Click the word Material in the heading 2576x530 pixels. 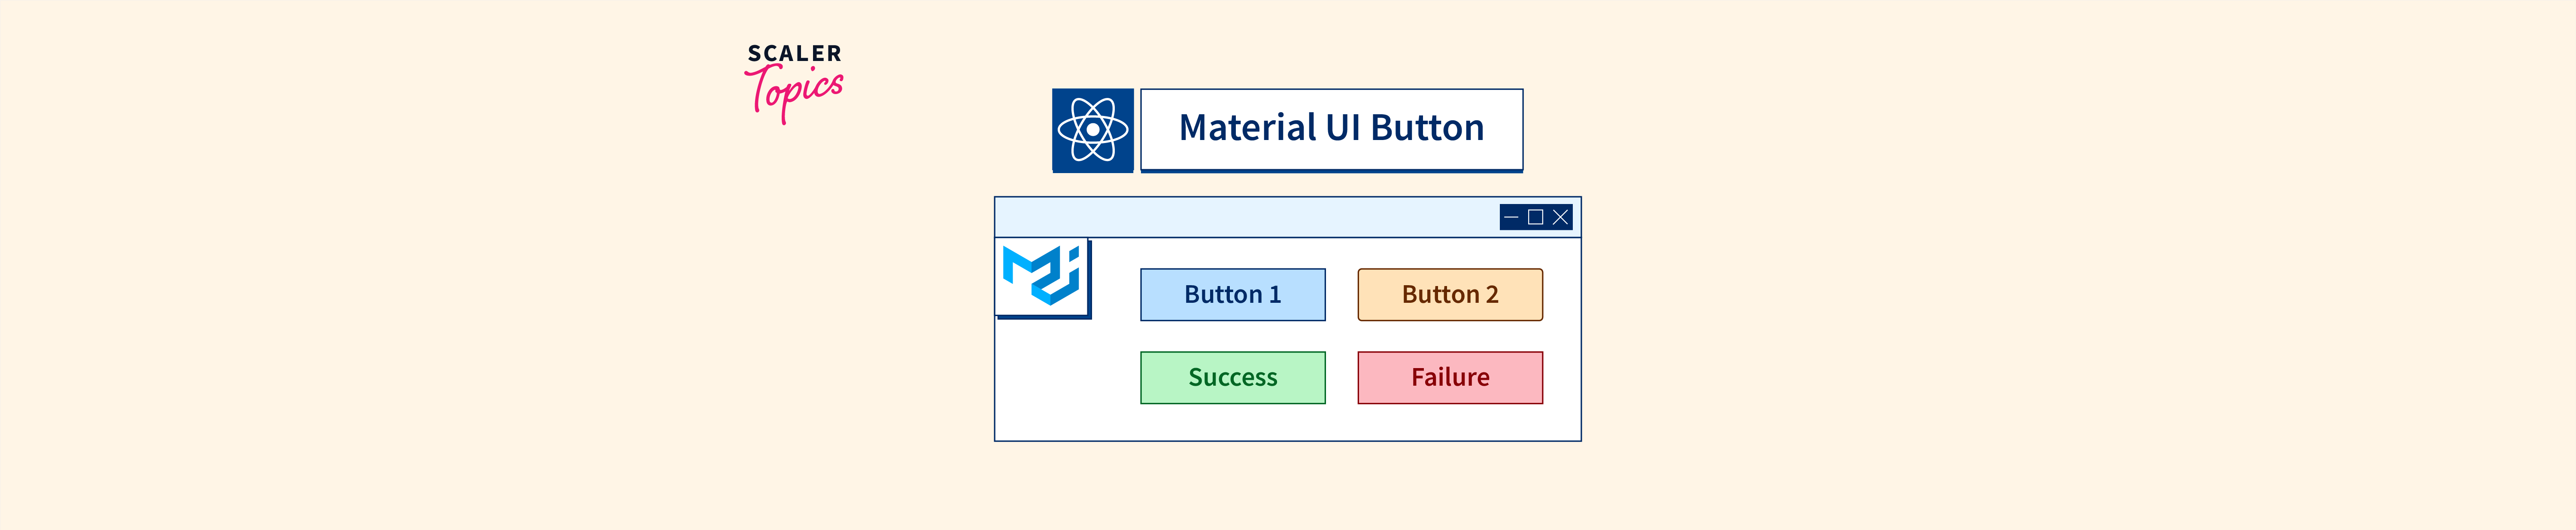1247,128
